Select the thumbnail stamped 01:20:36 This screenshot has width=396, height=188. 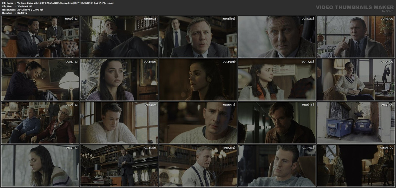(x=198, y=123)
